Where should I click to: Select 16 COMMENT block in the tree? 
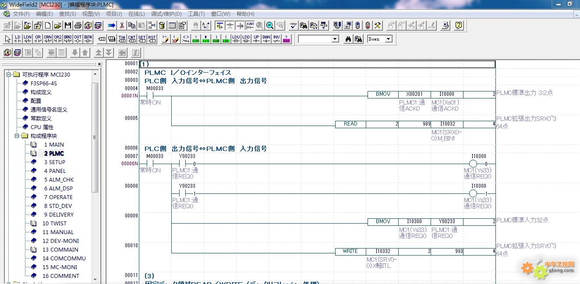click(61, 276)
